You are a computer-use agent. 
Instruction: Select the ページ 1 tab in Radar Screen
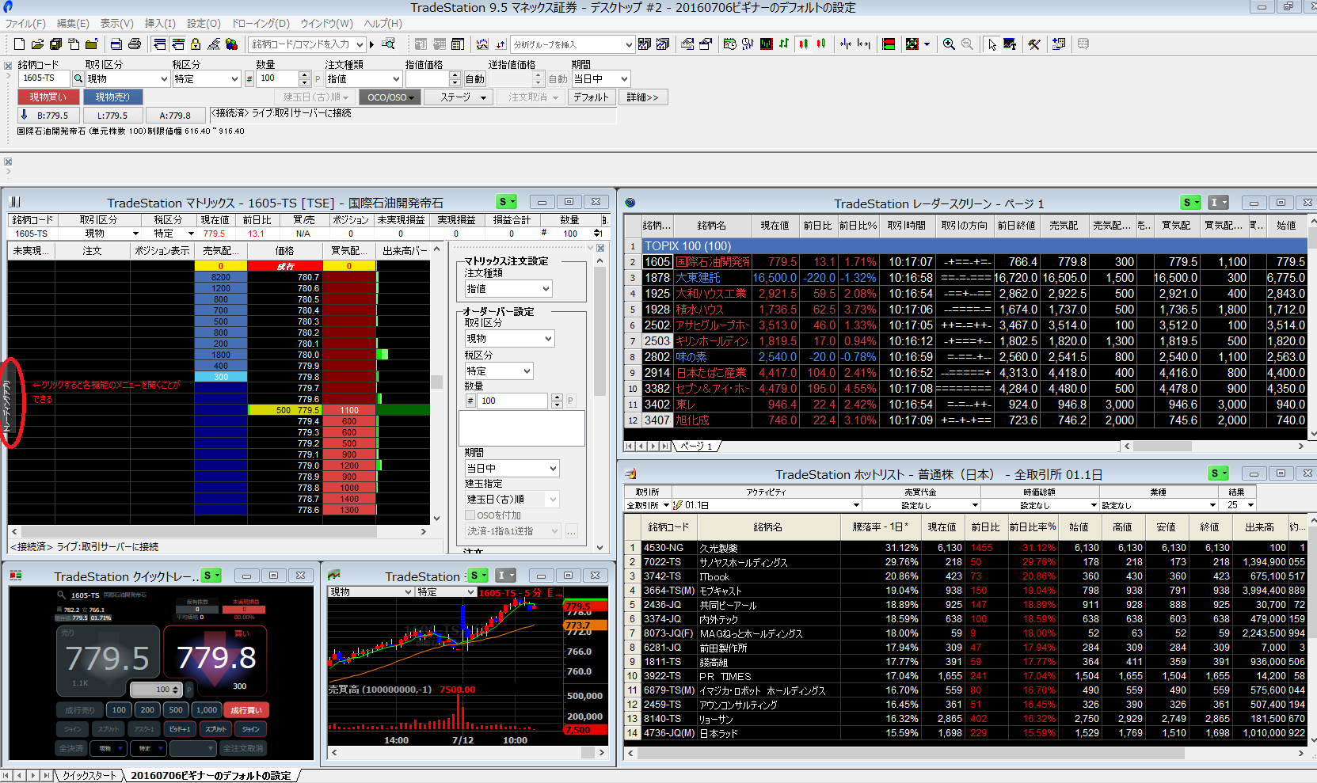pyautogui.click(x=696, y=446)
